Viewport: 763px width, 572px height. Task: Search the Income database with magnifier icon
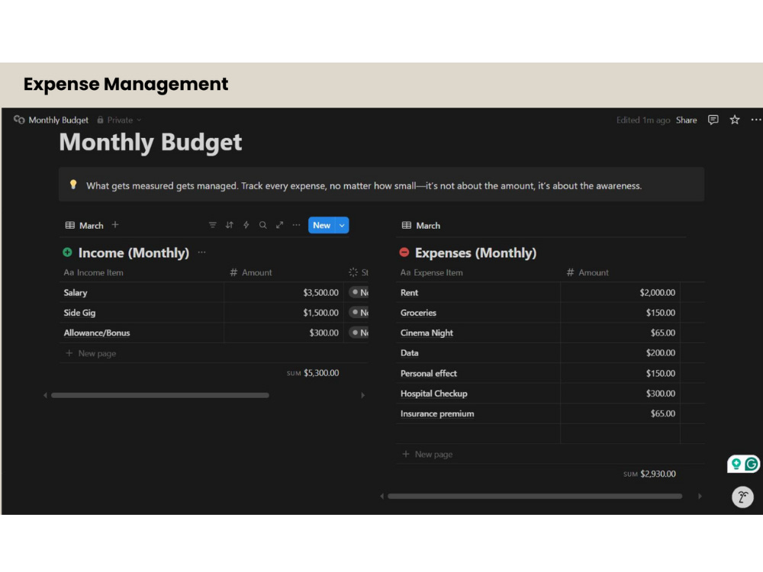tap(262, 225)
